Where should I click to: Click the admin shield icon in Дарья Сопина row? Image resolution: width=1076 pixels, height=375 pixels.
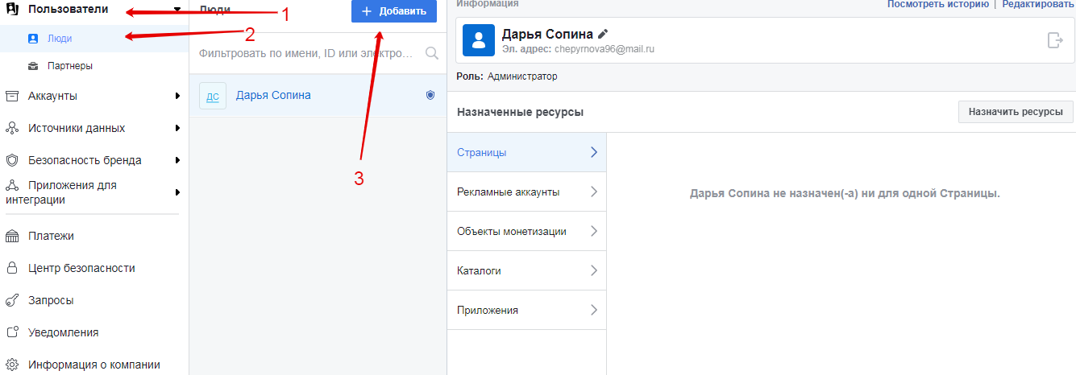pyautogui.click(x=430, y=95)
